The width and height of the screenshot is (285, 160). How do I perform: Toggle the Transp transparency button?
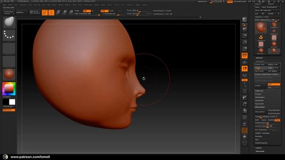point(244,124)
